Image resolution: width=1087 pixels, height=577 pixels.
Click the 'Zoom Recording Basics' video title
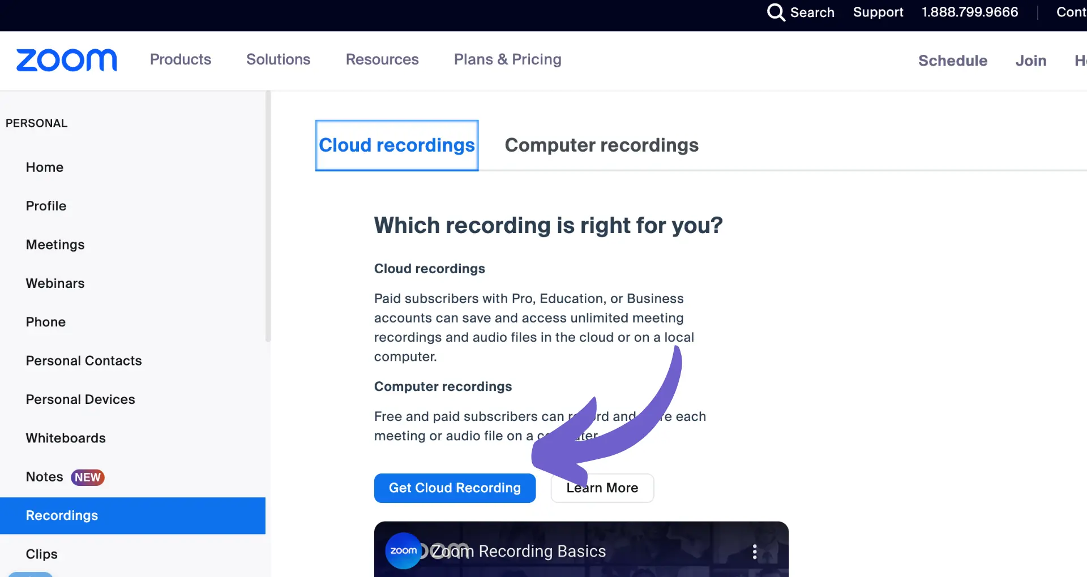(519, 552)
